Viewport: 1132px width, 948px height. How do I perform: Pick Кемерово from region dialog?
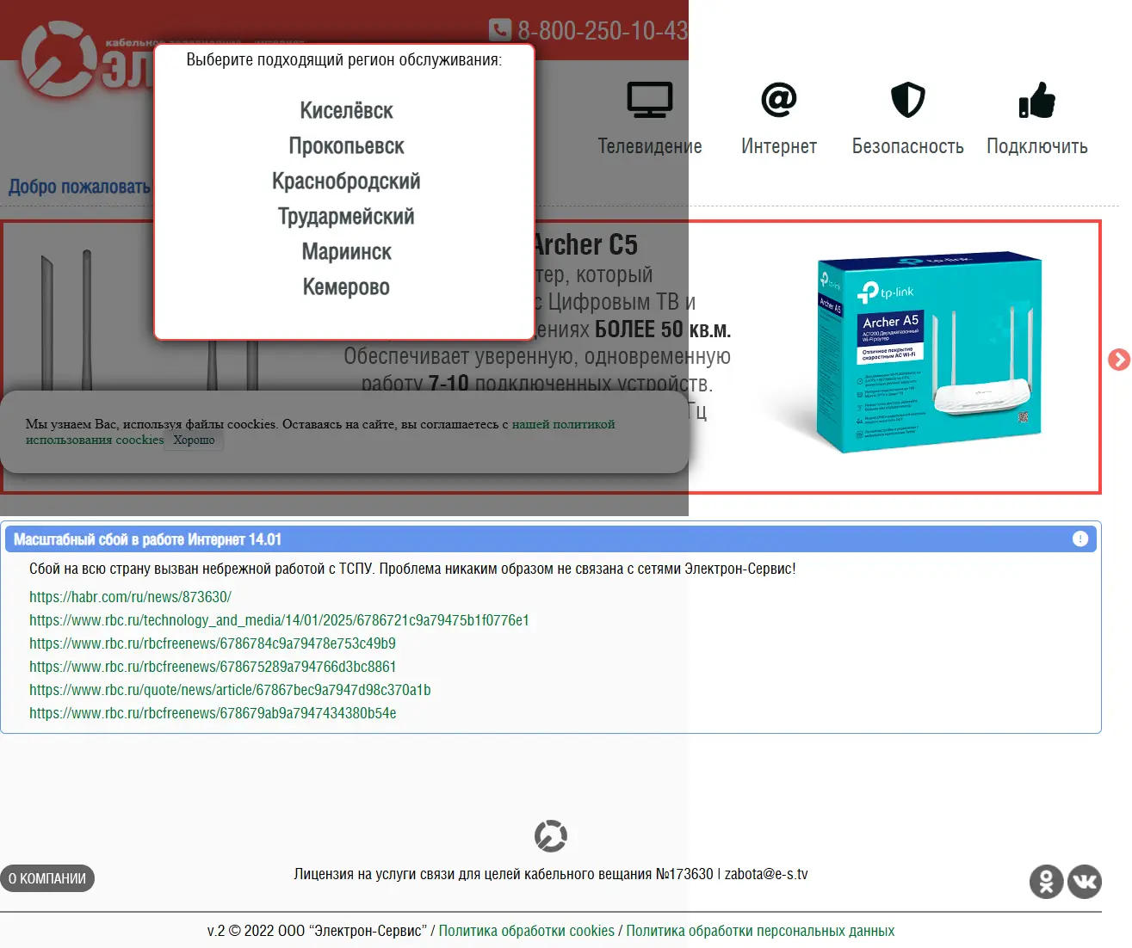(x=346, y=286)
